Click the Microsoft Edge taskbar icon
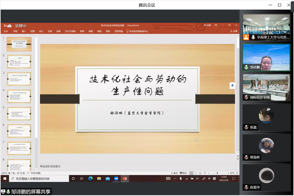 [x=90, y=179]
